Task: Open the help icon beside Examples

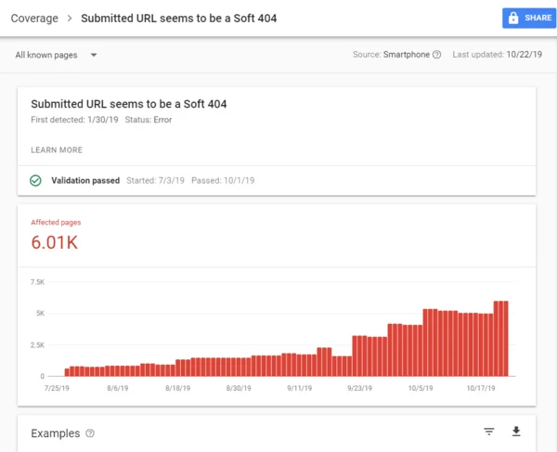Action: point(90,433)
